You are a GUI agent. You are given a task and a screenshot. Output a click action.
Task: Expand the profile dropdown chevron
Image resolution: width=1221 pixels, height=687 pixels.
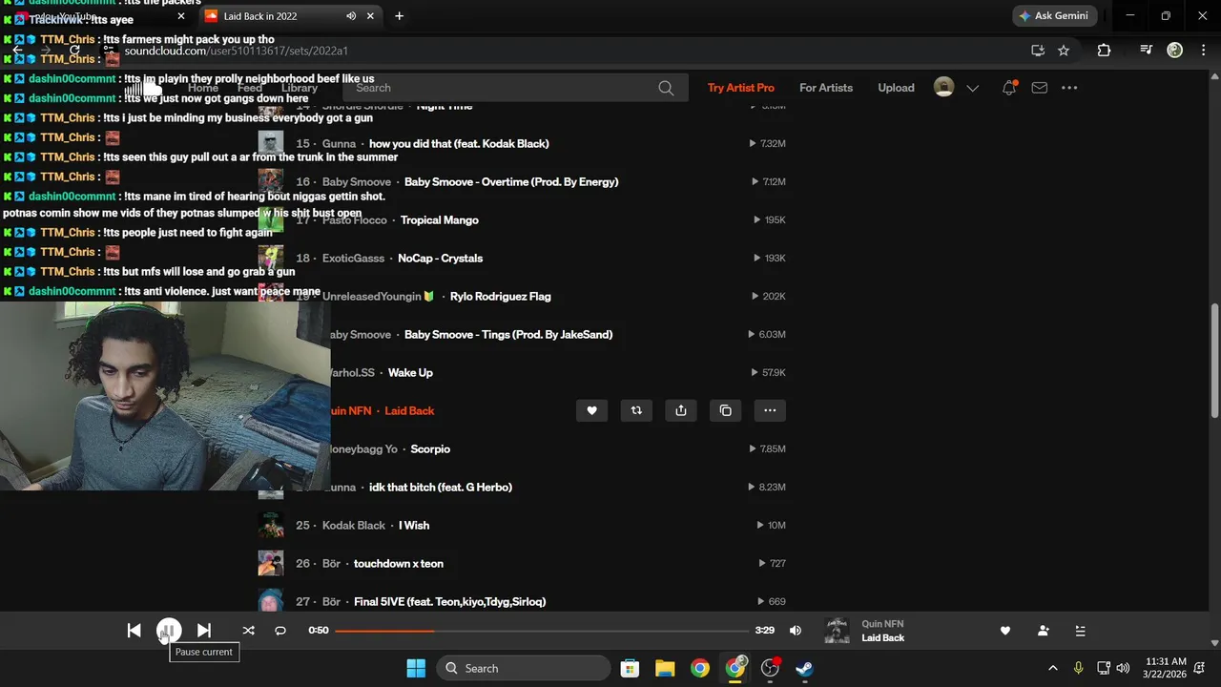973,88
